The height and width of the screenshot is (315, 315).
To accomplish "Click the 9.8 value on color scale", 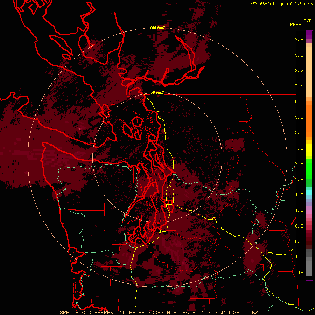I will pyautogui.click(x=299, y=39).
